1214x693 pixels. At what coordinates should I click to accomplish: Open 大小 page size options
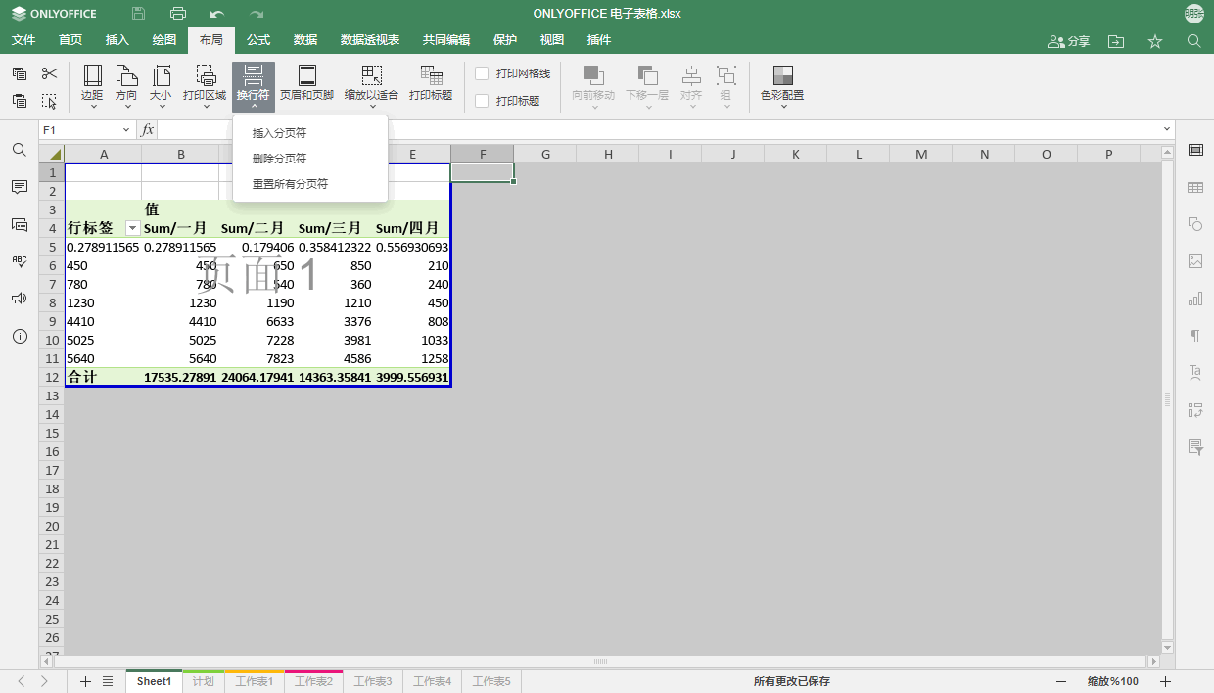pos(161,86)
